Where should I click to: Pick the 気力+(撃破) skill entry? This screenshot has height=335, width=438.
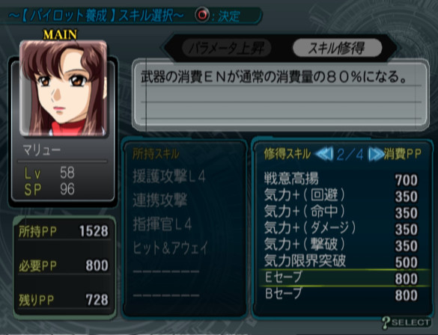click(x=341, y=245)
